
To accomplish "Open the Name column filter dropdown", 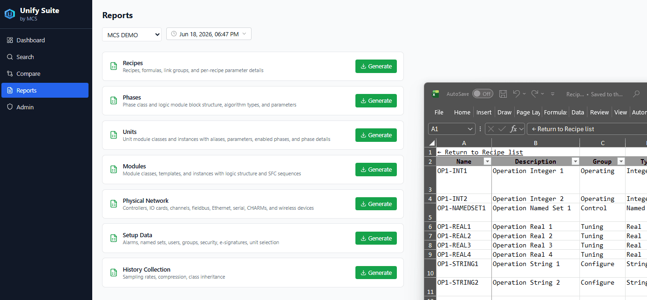I will point(487,161).
